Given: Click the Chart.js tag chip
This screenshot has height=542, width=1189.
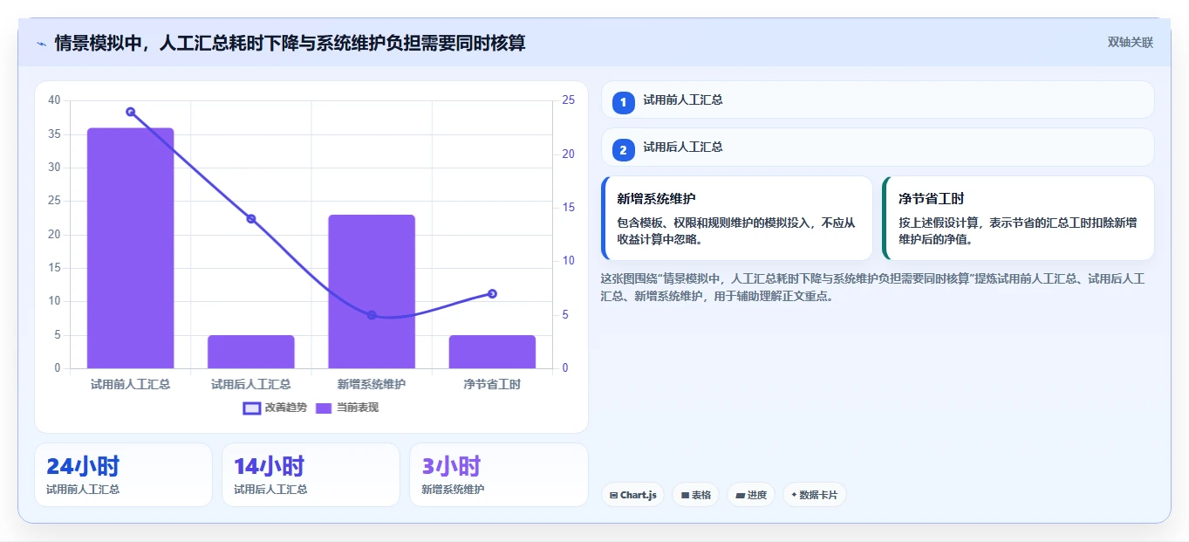Looking at the screenshot, I should click(x=632, y=495).
